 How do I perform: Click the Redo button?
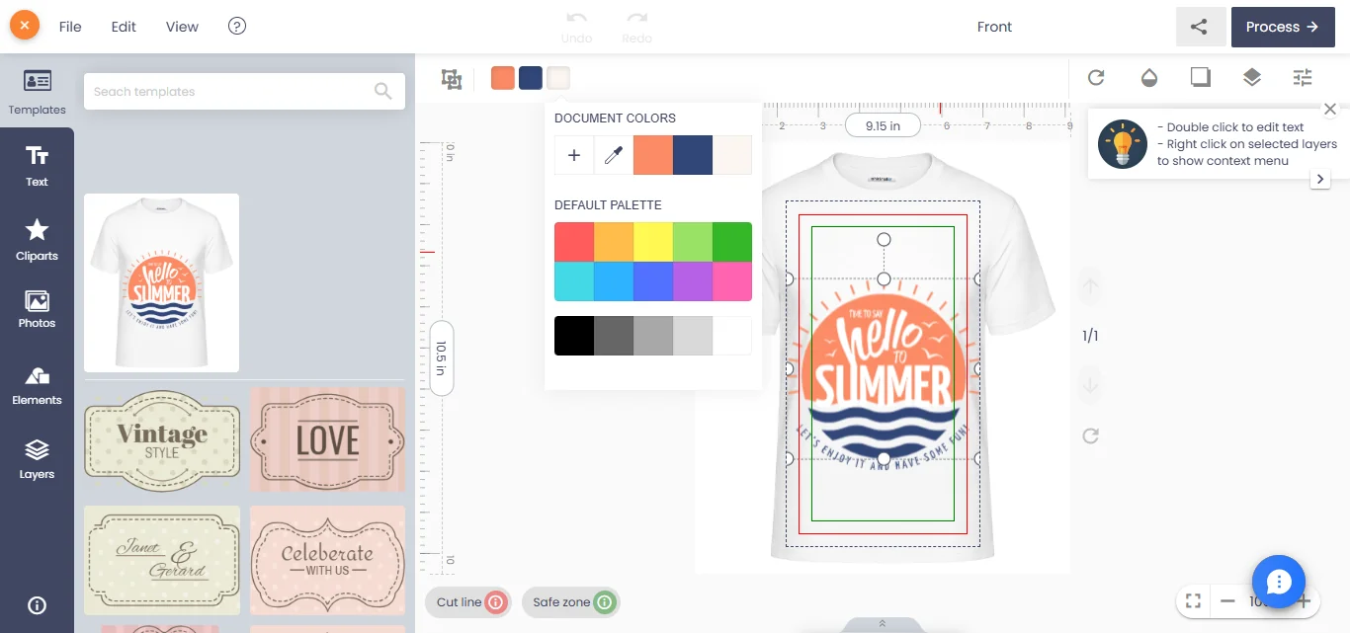point(637,27)
